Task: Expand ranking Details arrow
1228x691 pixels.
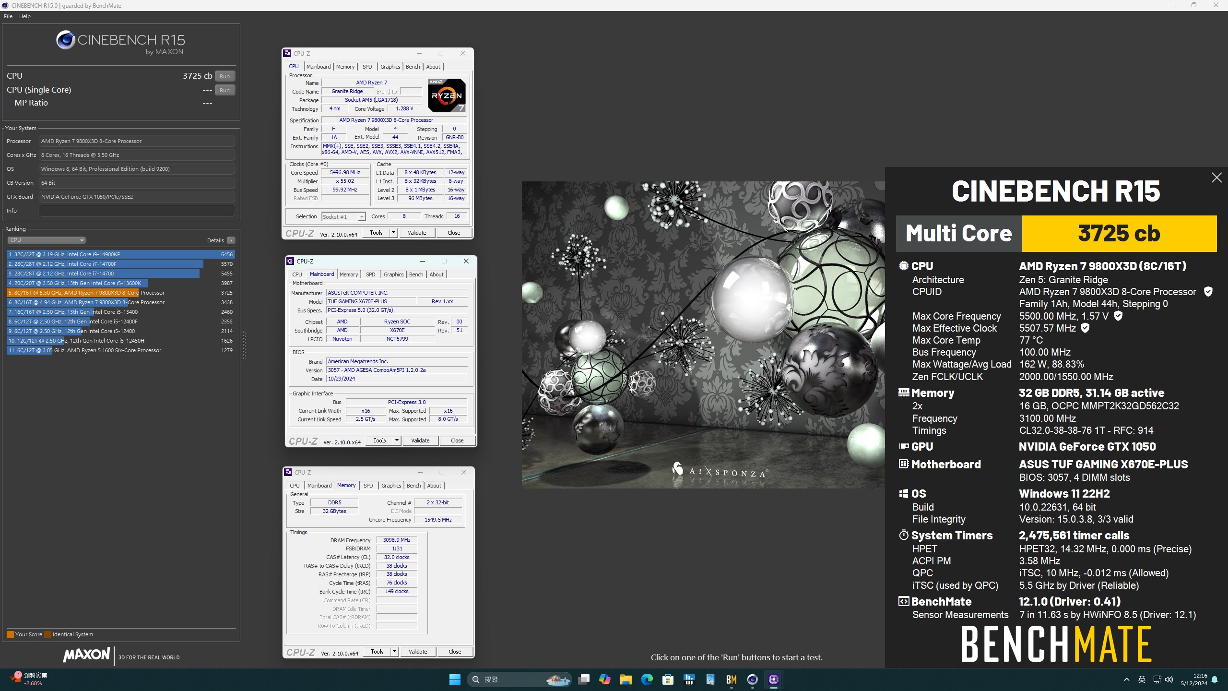Action: 231,240
